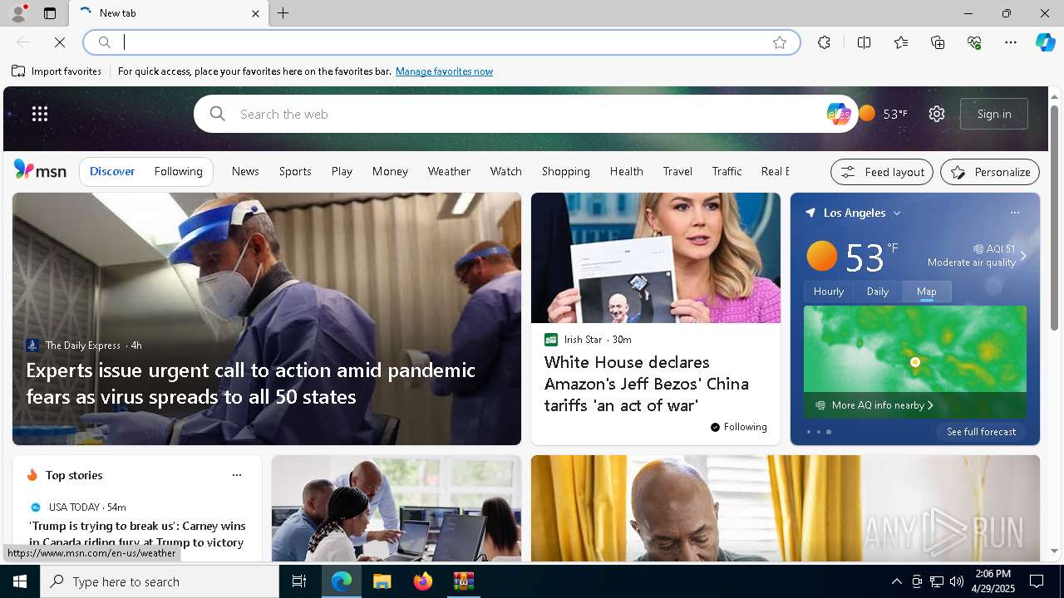The height and width of the screenshot is (598, 1064).
Task: Open the Sports menu item
Action: 295,171
